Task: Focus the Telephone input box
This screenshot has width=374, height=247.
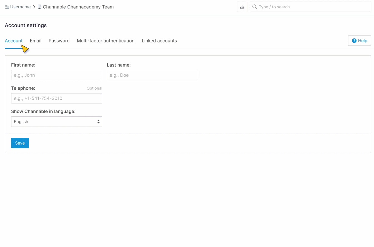Action: click(x=57, y=98)
